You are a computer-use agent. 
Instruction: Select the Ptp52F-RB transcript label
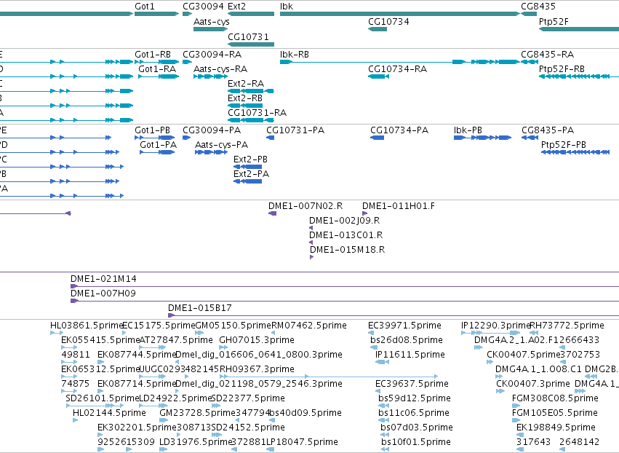click(562, 68)
